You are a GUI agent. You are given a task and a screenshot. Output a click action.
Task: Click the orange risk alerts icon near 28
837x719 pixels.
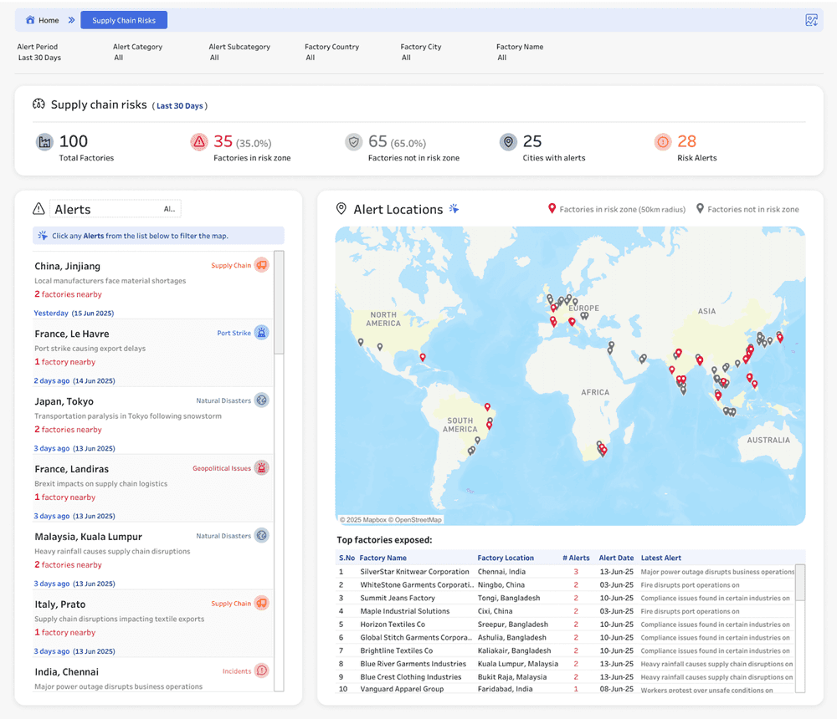(x=662, y=142)
